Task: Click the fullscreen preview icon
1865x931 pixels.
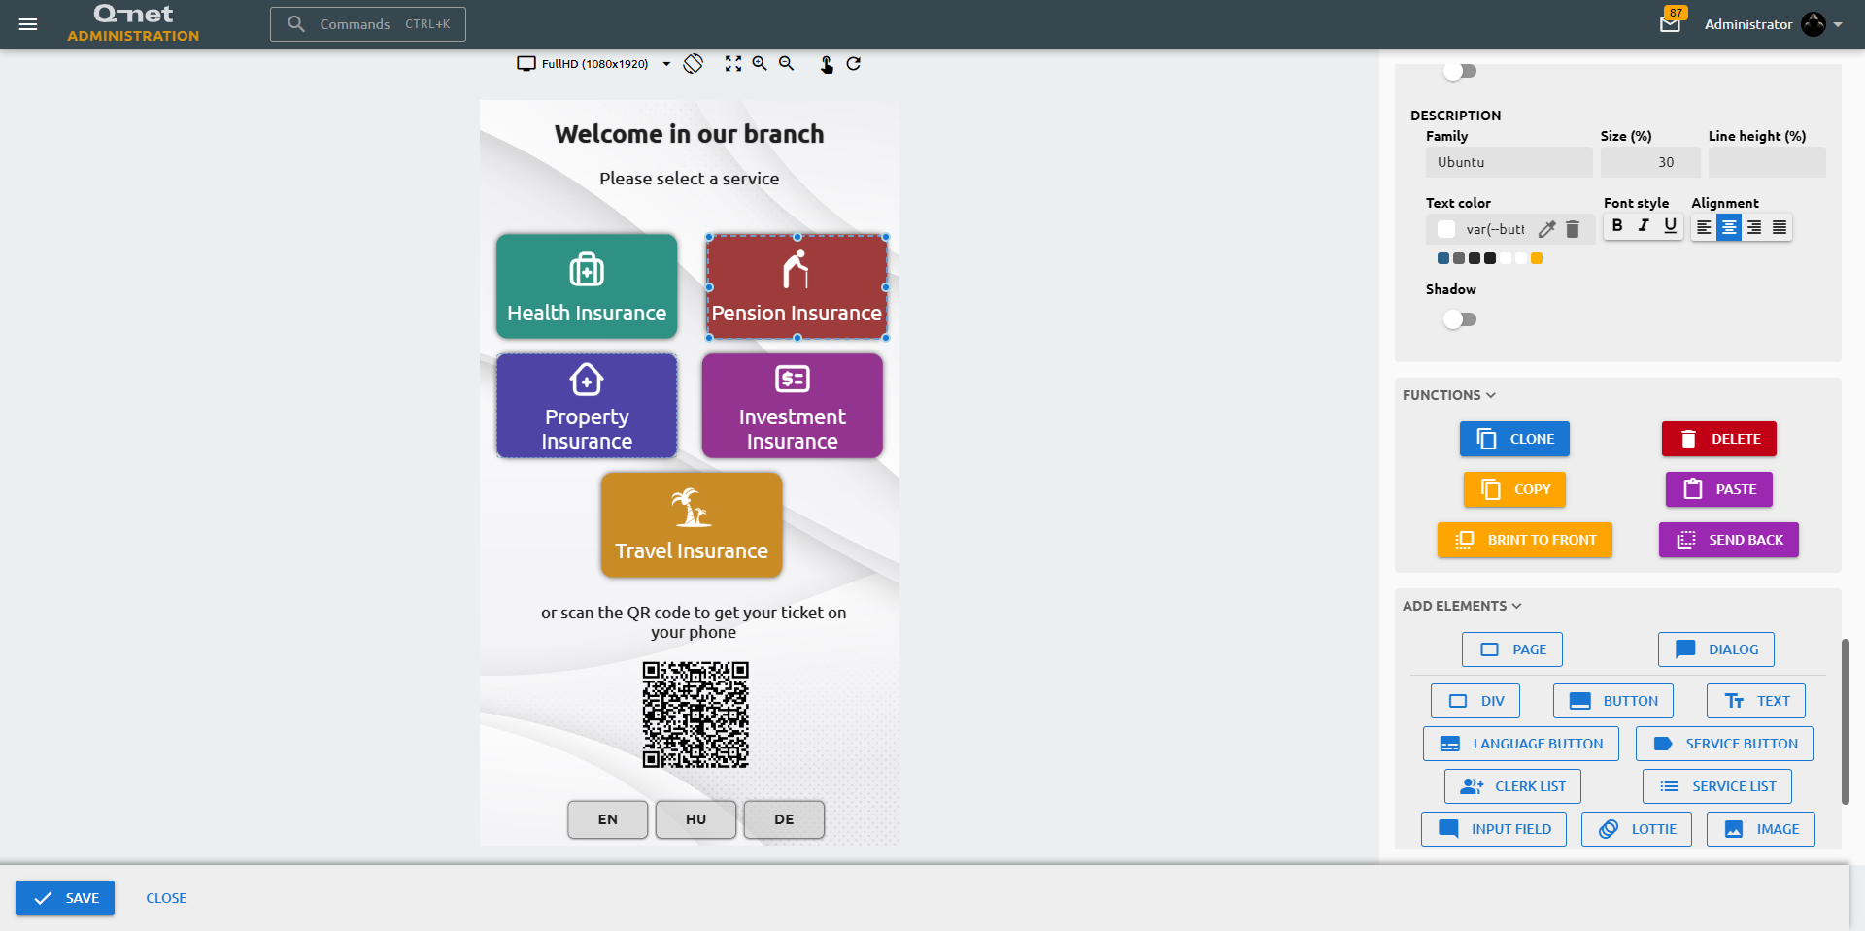Action: coord(733,63)
